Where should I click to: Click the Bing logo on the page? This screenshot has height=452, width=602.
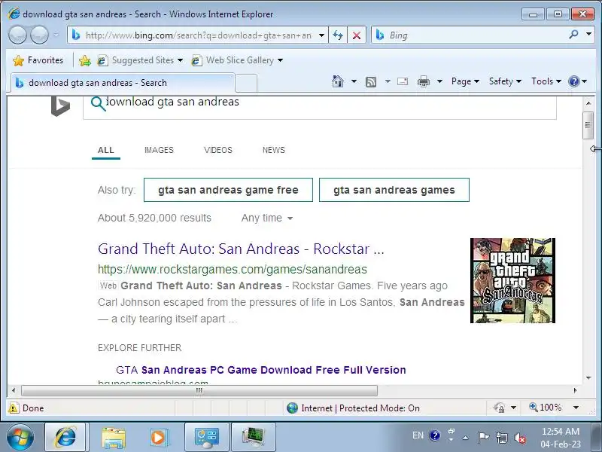(x=60, y=105)
